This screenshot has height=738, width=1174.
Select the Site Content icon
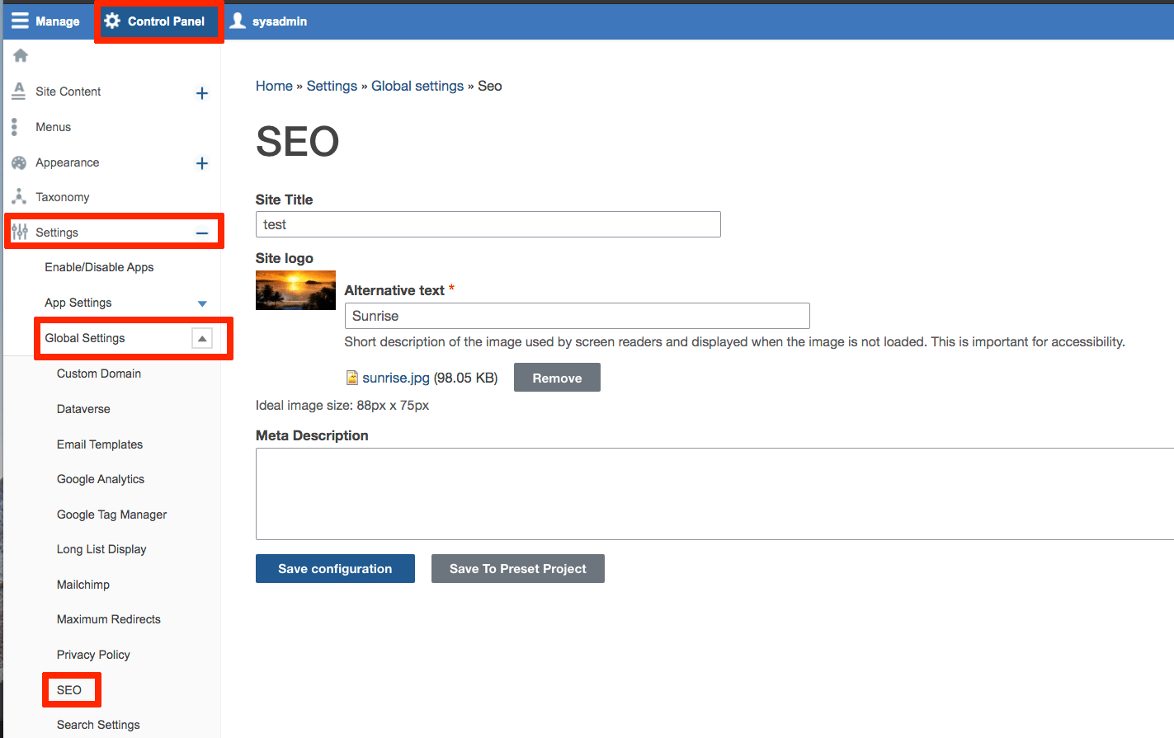(18, 91)
